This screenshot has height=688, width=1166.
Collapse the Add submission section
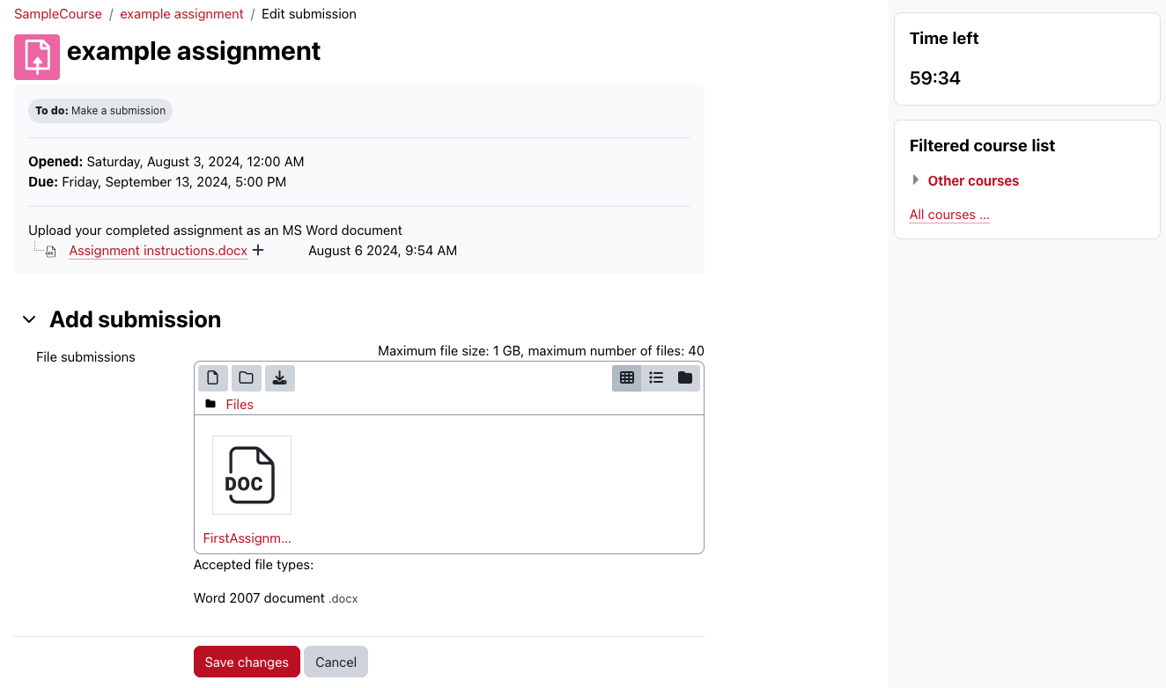point(29,319)
